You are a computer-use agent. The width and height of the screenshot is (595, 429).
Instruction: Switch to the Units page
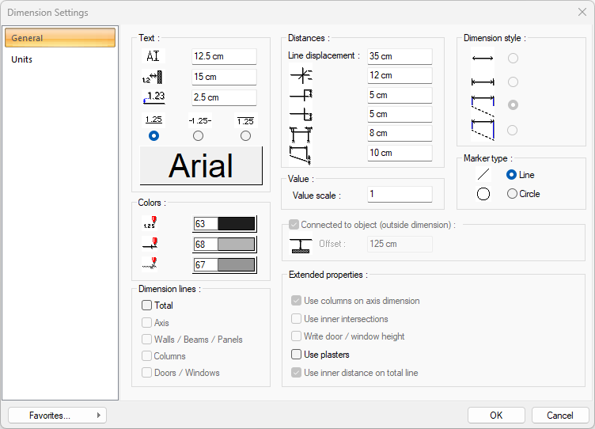click(22, 59)
